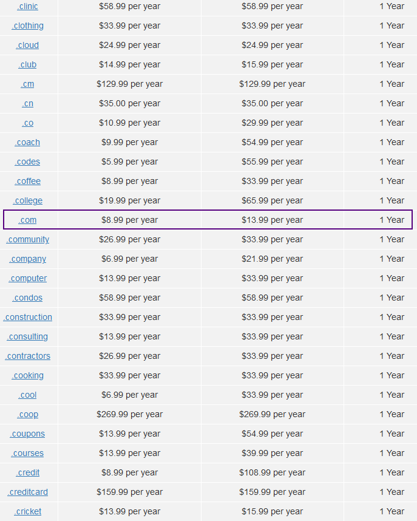Open the .cloud TLD link

(x=27, y=45)
